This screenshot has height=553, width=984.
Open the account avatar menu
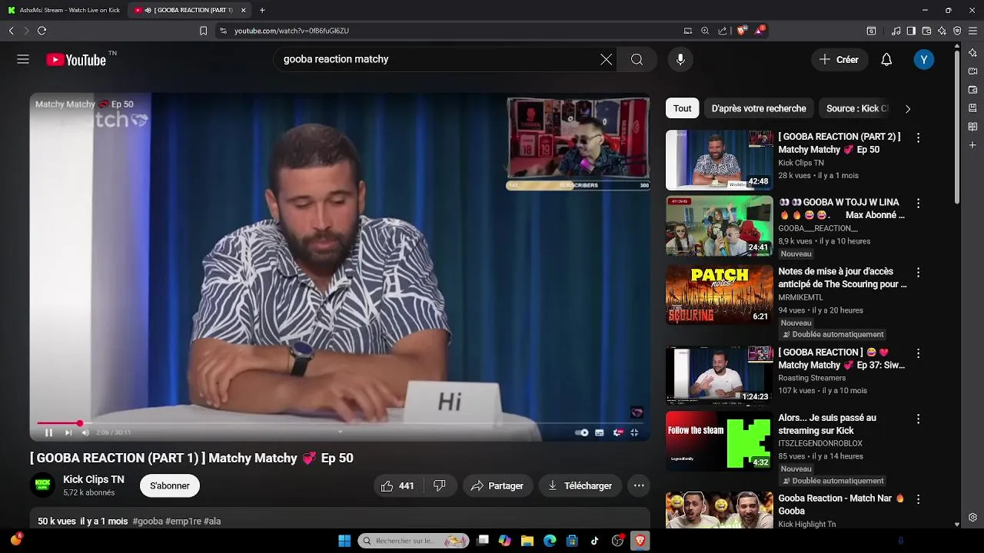click(924, 59)
